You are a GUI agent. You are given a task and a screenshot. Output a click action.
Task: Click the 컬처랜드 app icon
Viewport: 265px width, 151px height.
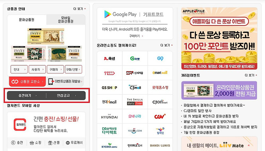(x=20, y=124)
